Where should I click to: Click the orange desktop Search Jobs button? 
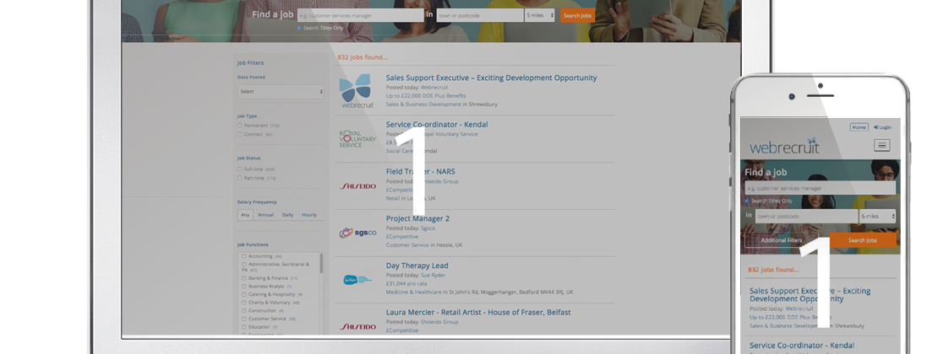click(x=578, y=15)
